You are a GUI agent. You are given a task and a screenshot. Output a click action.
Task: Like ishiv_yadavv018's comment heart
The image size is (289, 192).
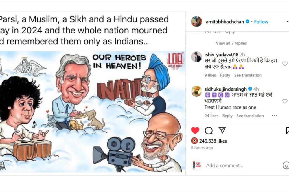point(285,64)
